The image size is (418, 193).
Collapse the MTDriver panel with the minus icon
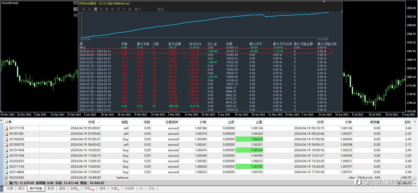tap(75, 3)
